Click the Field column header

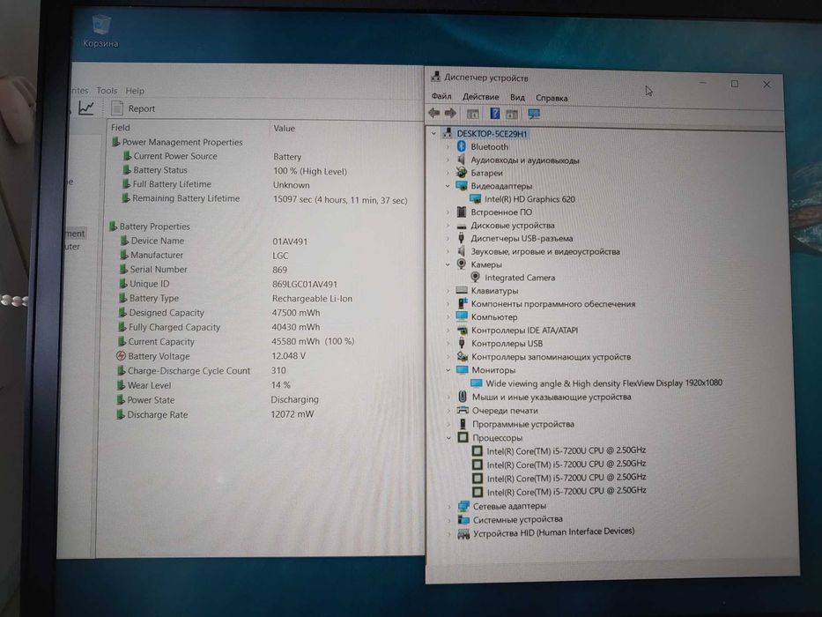point(121,127)
